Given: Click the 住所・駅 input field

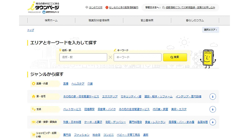Looking at the screenshot, I should (83, 57).
